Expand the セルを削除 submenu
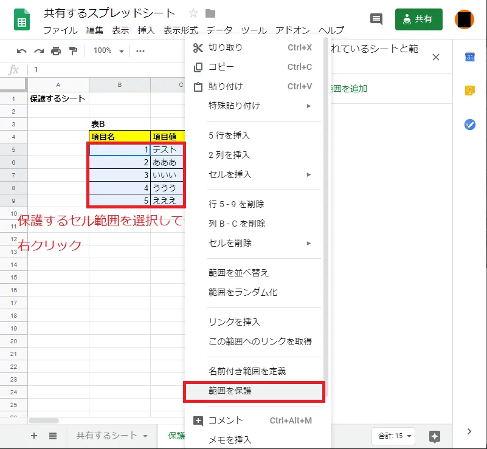This screenshot has height=449, width=487. (x=254, y=243)
